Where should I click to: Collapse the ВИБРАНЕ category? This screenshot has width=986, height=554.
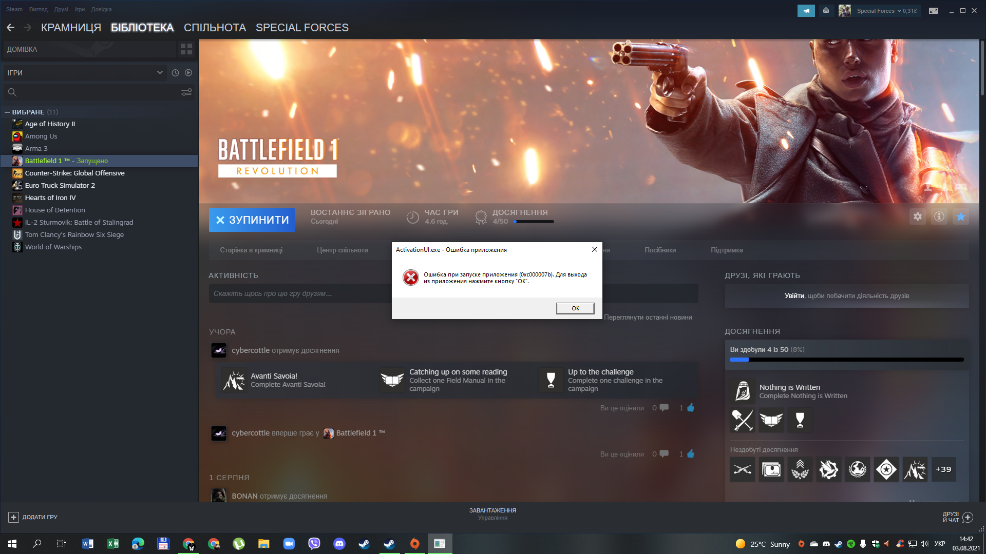pyautogui.click(x=7, y=112)
